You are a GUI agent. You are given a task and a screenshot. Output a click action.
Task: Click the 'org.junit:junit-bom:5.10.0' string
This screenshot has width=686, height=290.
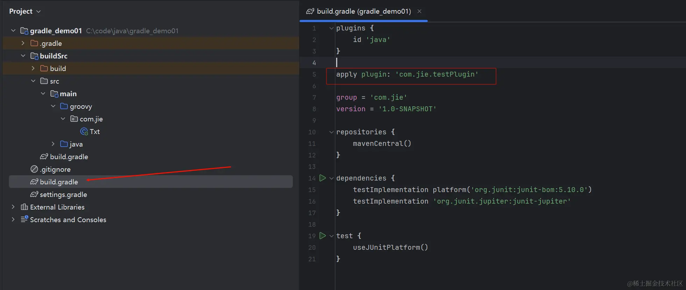point(529,190)
